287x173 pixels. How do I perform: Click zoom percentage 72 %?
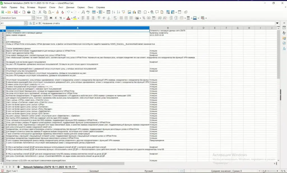point(283,171)
